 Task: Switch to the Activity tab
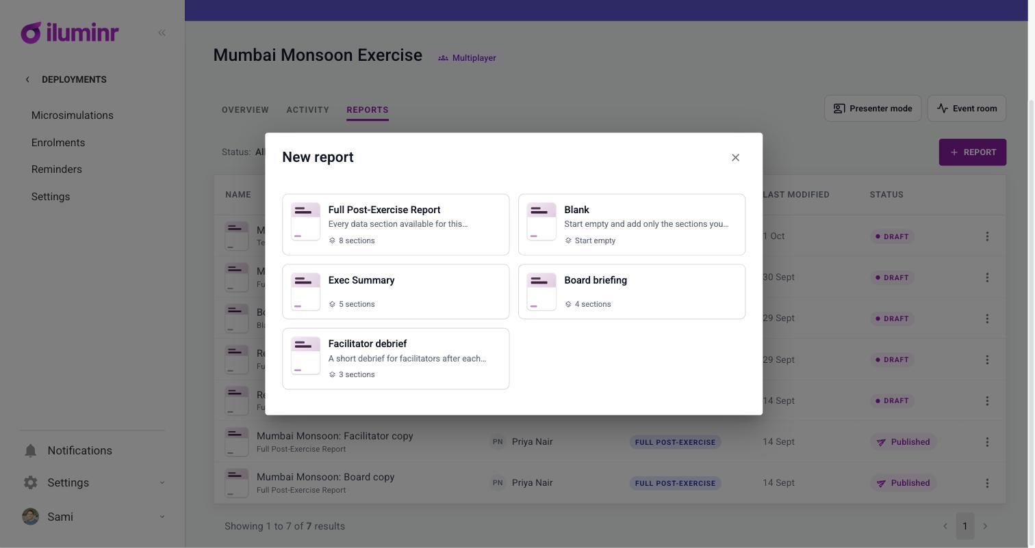click(308, 110)
